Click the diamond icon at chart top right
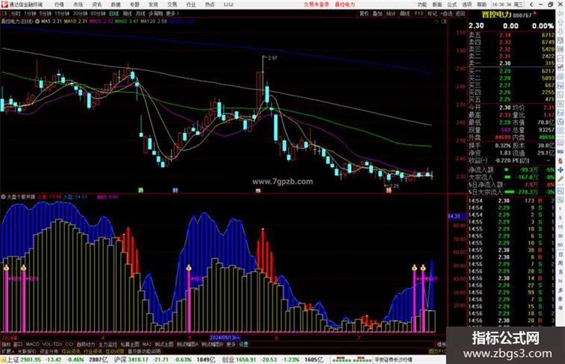Viewport: 565px width, 364px height. [x=436, y=22]
